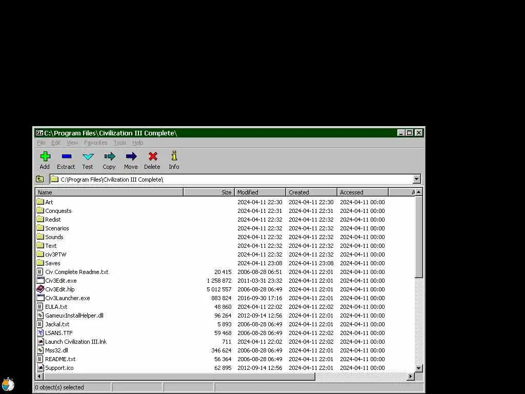Sort by the Size column header

209,192
